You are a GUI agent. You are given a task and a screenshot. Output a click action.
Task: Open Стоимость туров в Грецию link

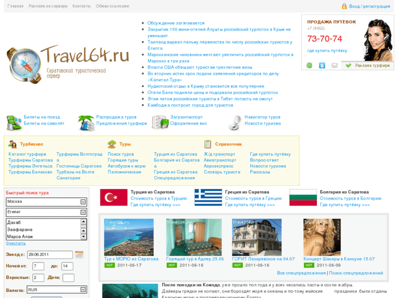(x=253, y=198)
